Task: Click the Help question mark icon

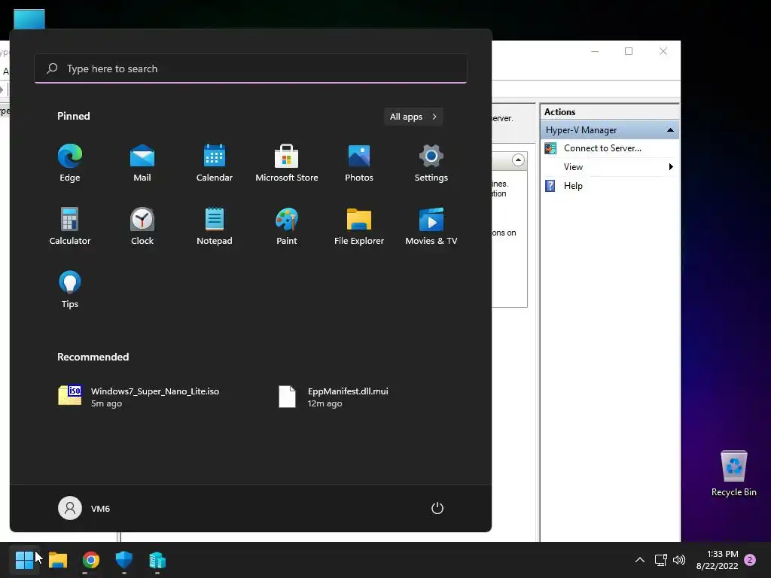Action: pyautogui.click(x=550, y=186)
